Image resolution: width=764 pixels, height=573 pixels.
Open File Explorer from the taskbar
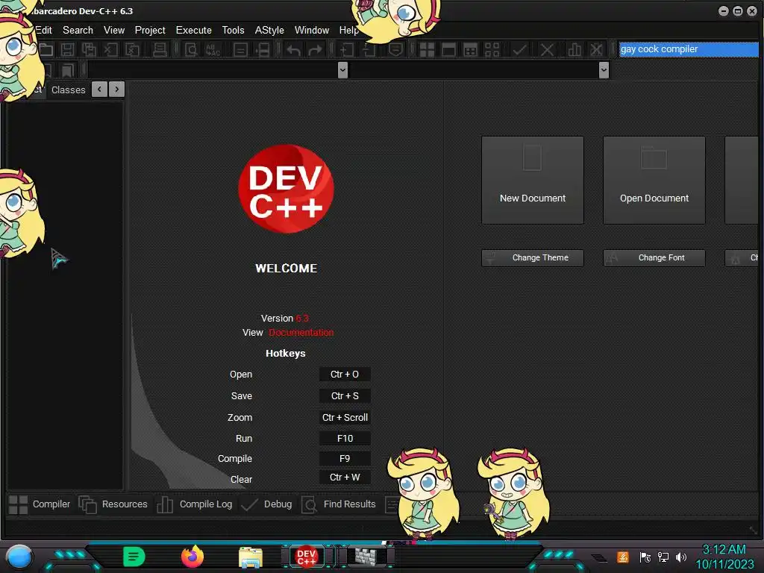click(x=251, y=557)
